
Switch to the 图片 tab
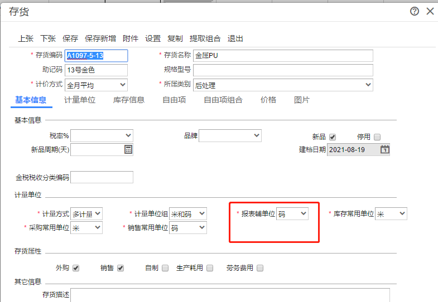tap(302, 100)
